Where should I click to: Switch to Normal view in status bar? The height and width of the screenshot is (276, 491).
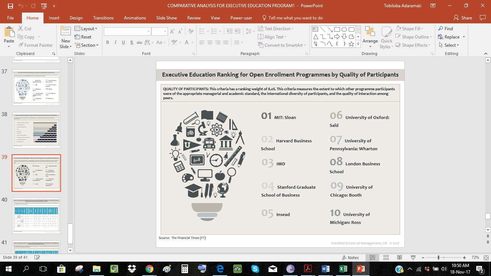point(372,258)
